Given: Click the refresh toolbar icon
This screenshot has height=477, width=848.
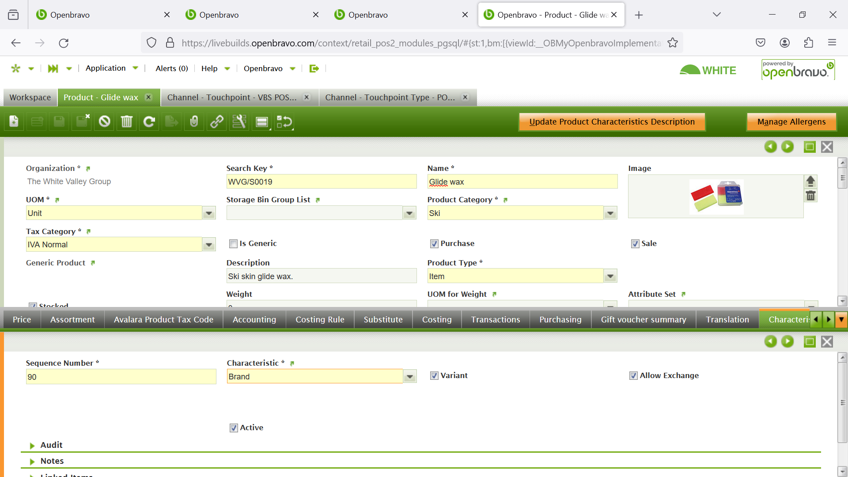Looking at the screenshot, I should (x=149, y=121).
